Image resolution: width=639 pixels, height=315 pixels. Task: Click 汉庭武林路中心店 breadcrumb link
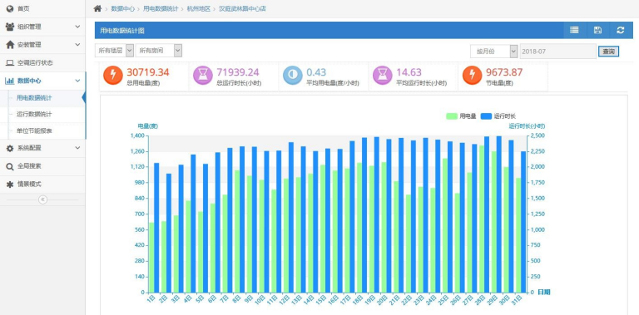(242, 8)
